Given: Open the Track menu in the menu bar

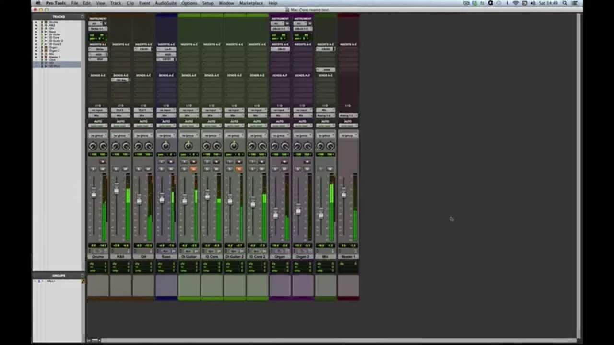Looking at the screenshot, I should point(115,3).
